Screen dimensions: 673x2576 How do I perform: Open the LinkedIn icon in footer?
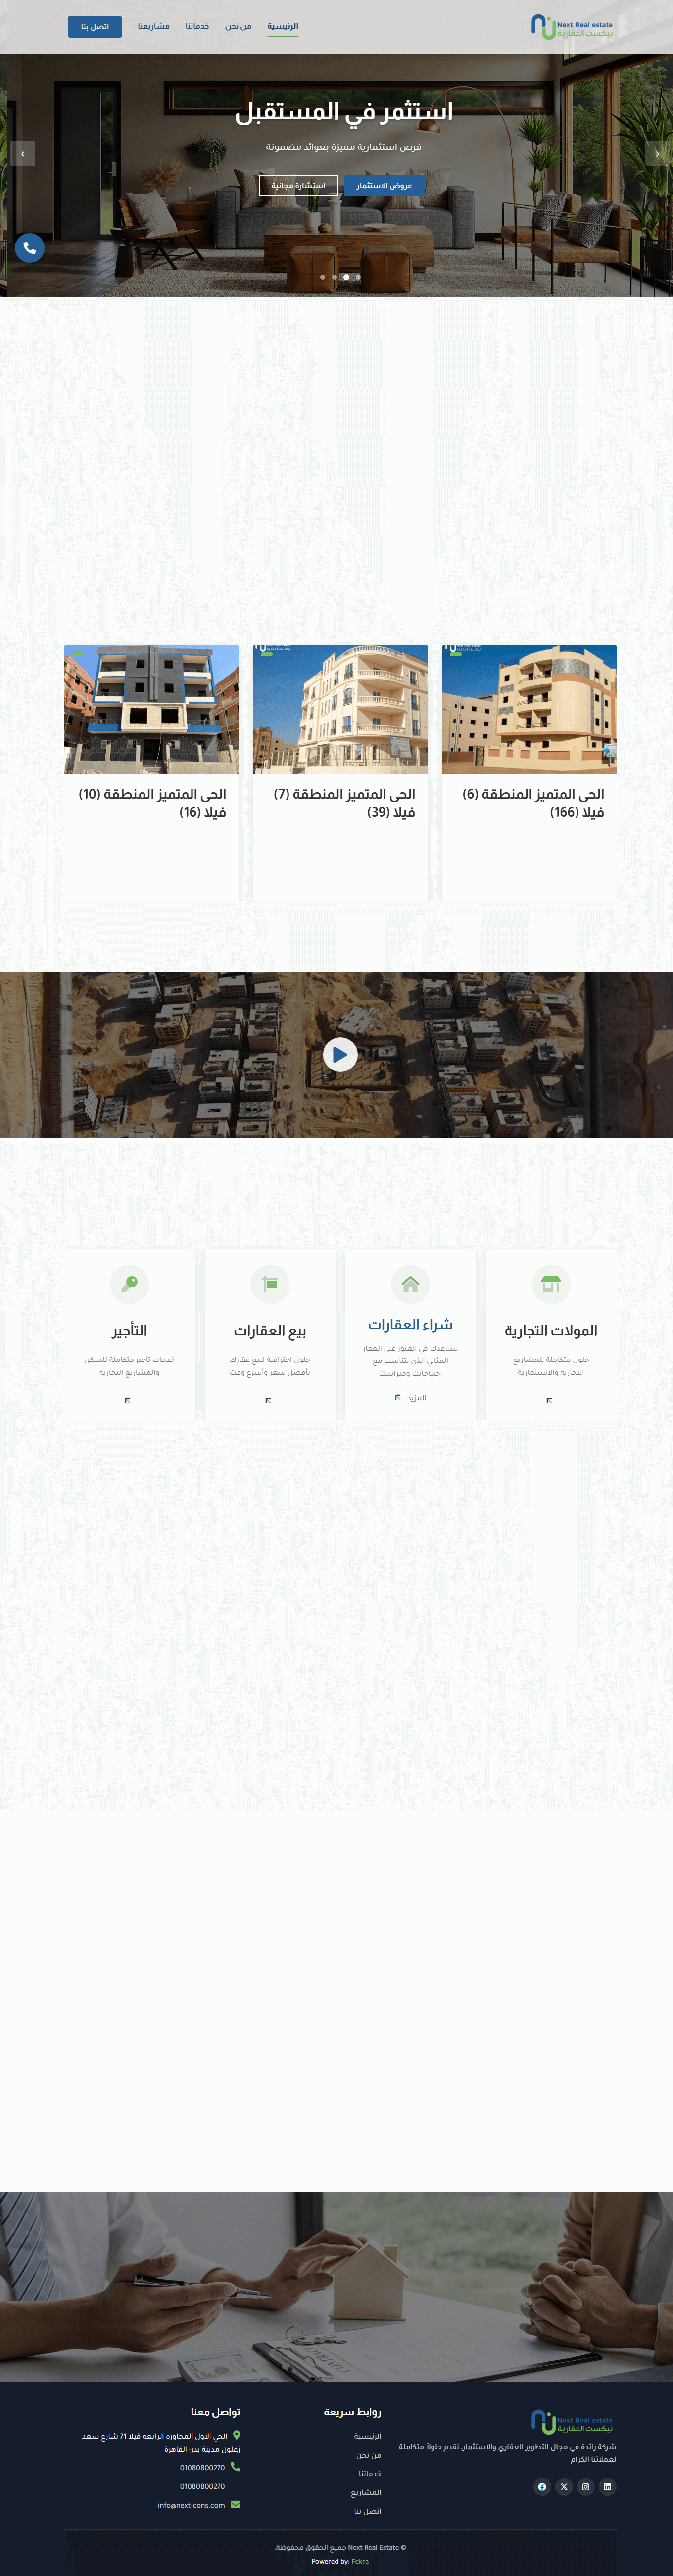click(607, 2486)
